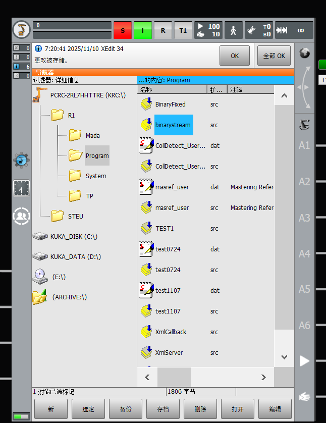Click the gear robot settings sidebar icon
Image resolution: width=326 pixels, height=423 pixels.
point(21,160)
